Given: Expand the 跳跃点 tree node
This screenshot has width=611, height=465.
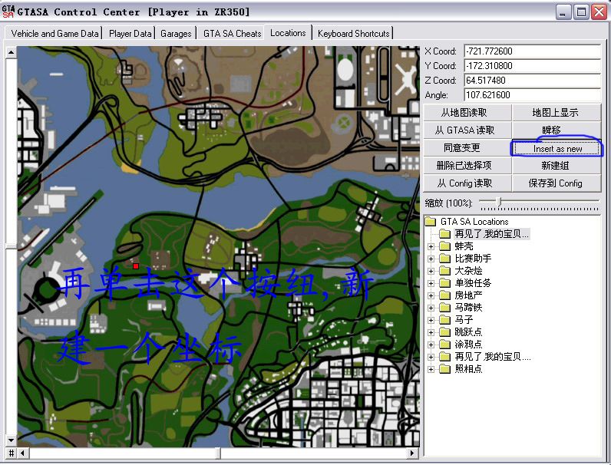Looking at the screenshot, I should pyautogui.click(x=431, y=332).
